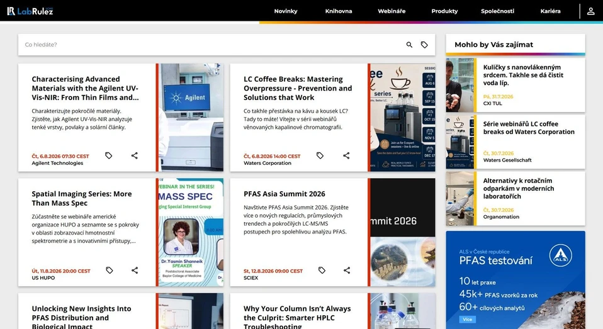Click the search magnifier icon
The image size is (603, 329).
(x=409, y=45)
